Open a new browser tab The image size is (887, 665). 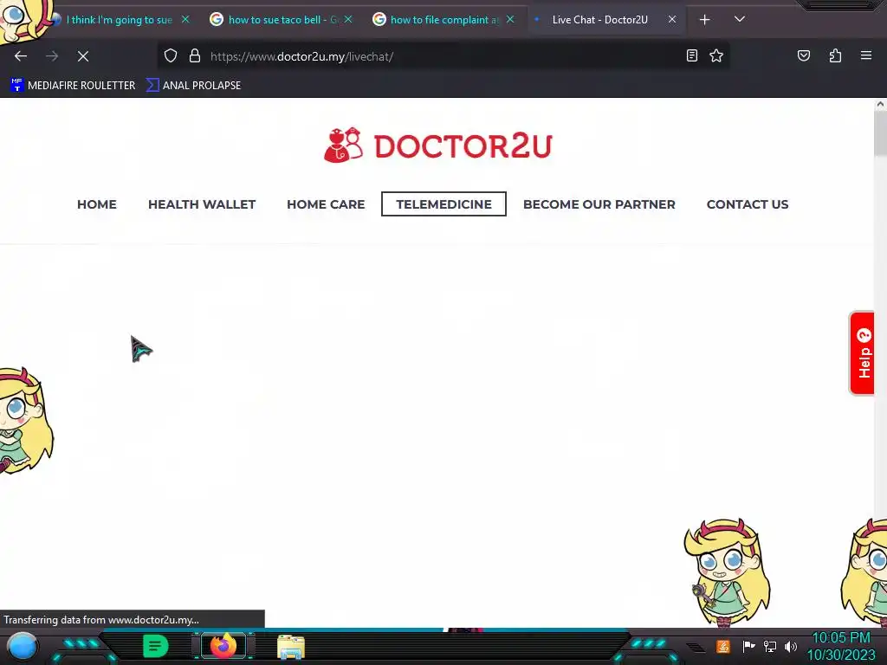pos(705,20)
